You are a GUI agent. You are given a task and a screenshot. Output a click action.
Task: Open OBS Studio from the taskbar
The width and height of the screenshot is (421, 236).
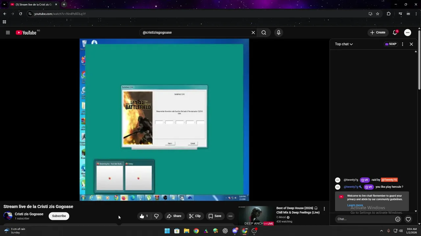[254, 231]
